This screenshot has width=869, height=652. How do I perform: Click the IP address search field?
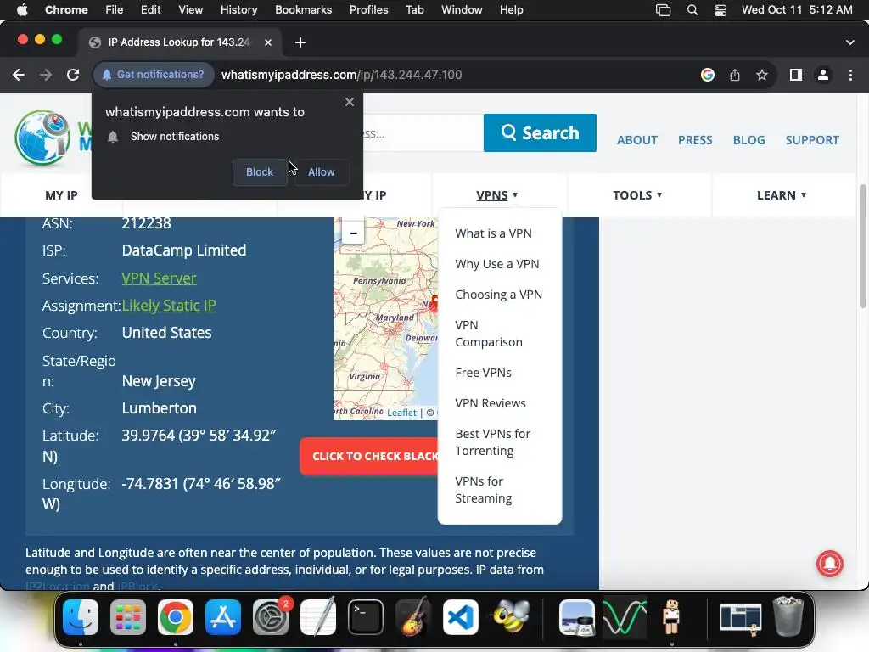click(x=423, y=133)
